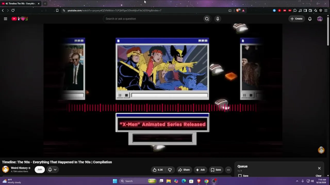Open Brave VPN shield icon

point(321,11)
